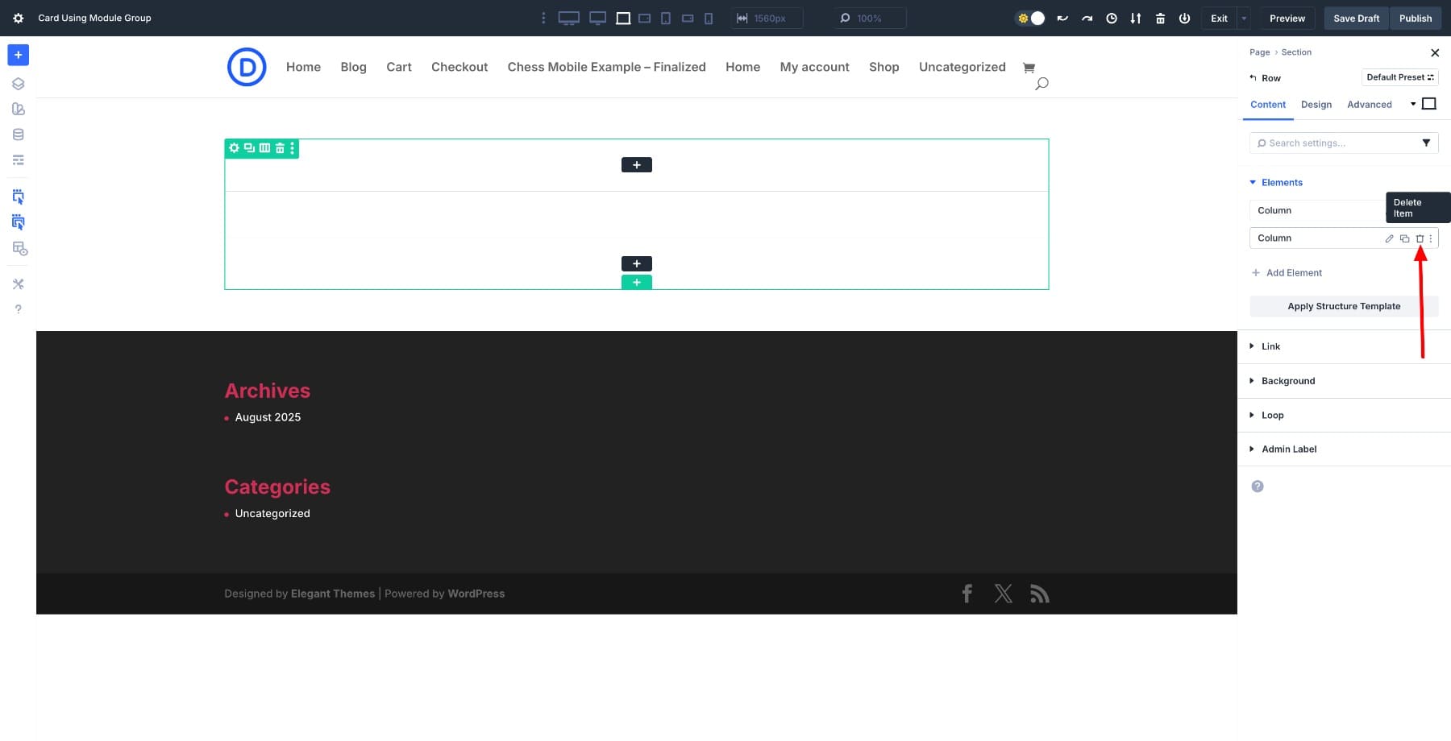Click inside the Search settings field
The image size is (1451, 741).
click(x=1330, y=143)
